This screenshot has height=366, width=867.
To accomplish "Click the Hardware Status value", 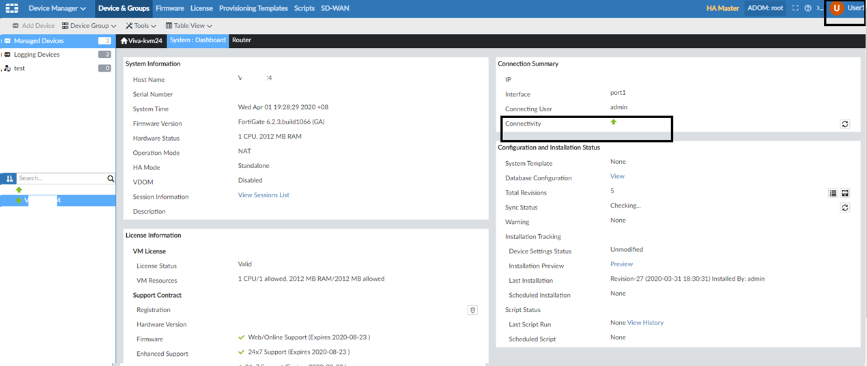I will pos(270,137).
